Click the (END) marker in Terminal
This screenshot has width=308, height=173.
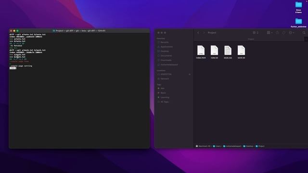point(13,68)
